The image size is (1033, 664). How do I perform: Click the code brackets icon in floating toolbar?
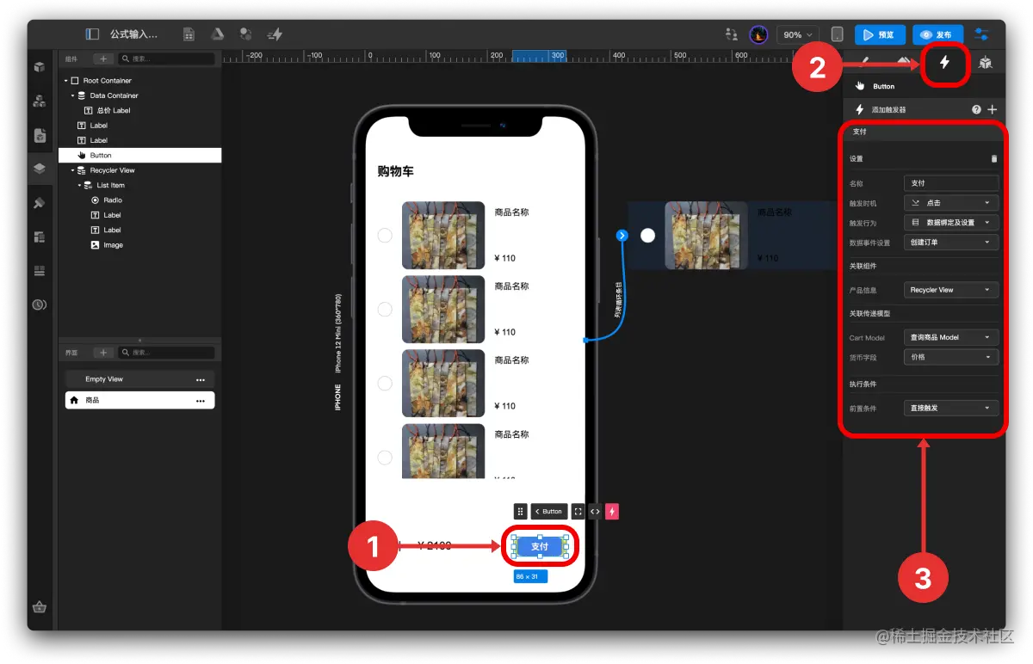pos(595,512)
